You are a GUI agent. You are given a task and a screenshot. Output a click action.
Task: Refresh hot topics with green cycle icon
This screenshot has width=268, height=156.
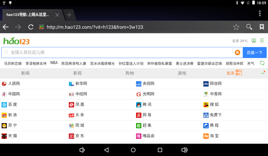point(262,63)
